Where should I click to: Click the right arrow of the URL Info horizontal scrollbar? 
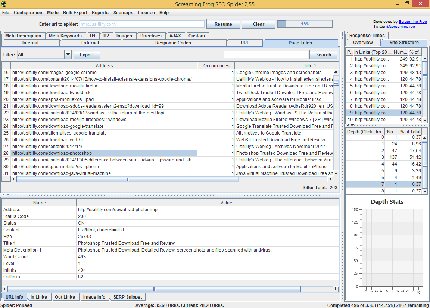click(336, 289)
